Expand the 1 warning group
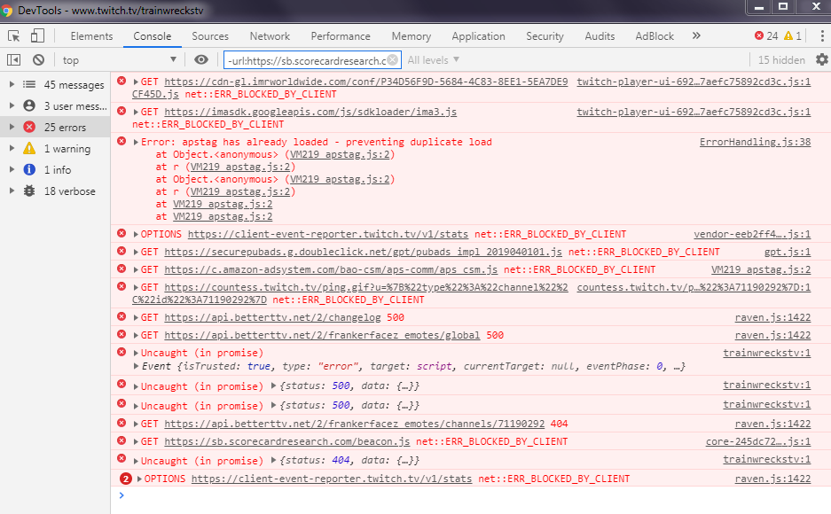Image resolution: width=831 pixels, height=514 pixels. pyautogui.click(x=12, y=148)
